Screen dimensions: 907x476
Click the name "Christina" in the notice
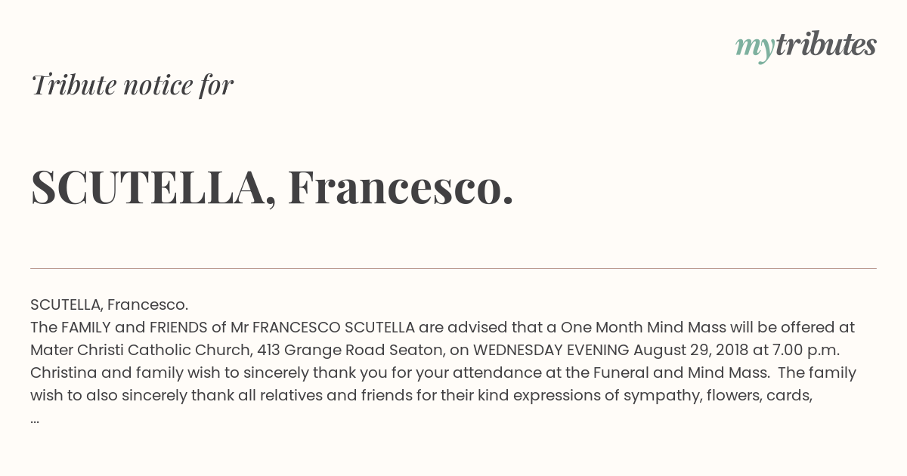[x=63, y=372]
